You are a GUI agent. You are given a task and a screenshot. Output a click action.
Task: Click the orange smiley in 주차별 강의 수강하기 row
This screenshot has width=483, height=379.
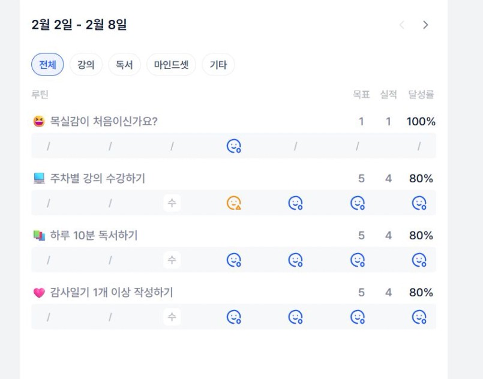coord(234,203)
